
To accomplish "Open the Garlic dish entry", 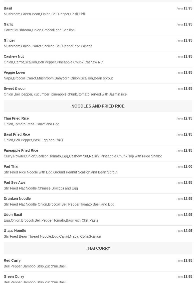I will click(9, 24).
